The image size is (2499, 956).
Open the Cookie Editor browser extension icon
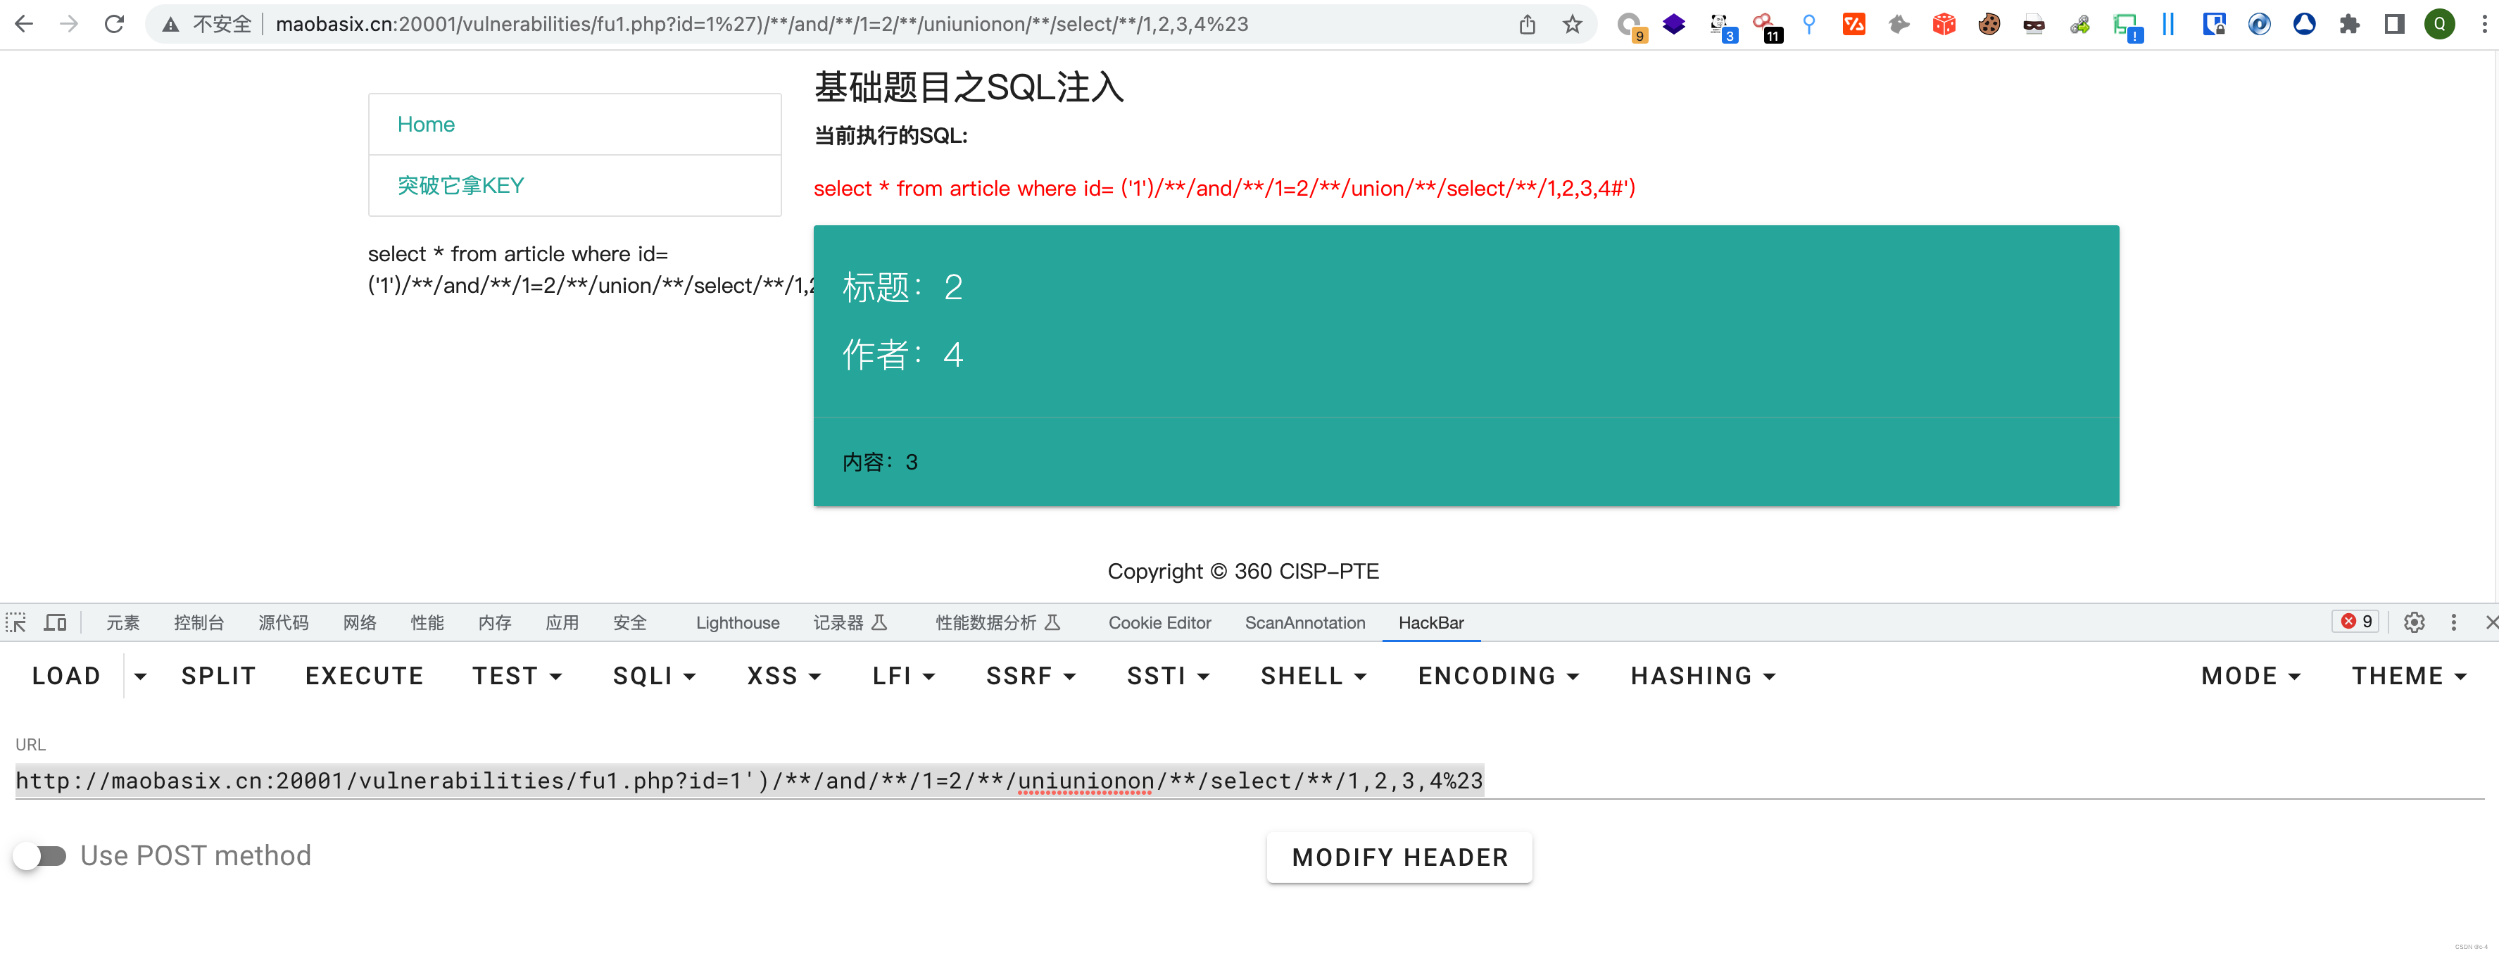click(x=1989, y=24)
